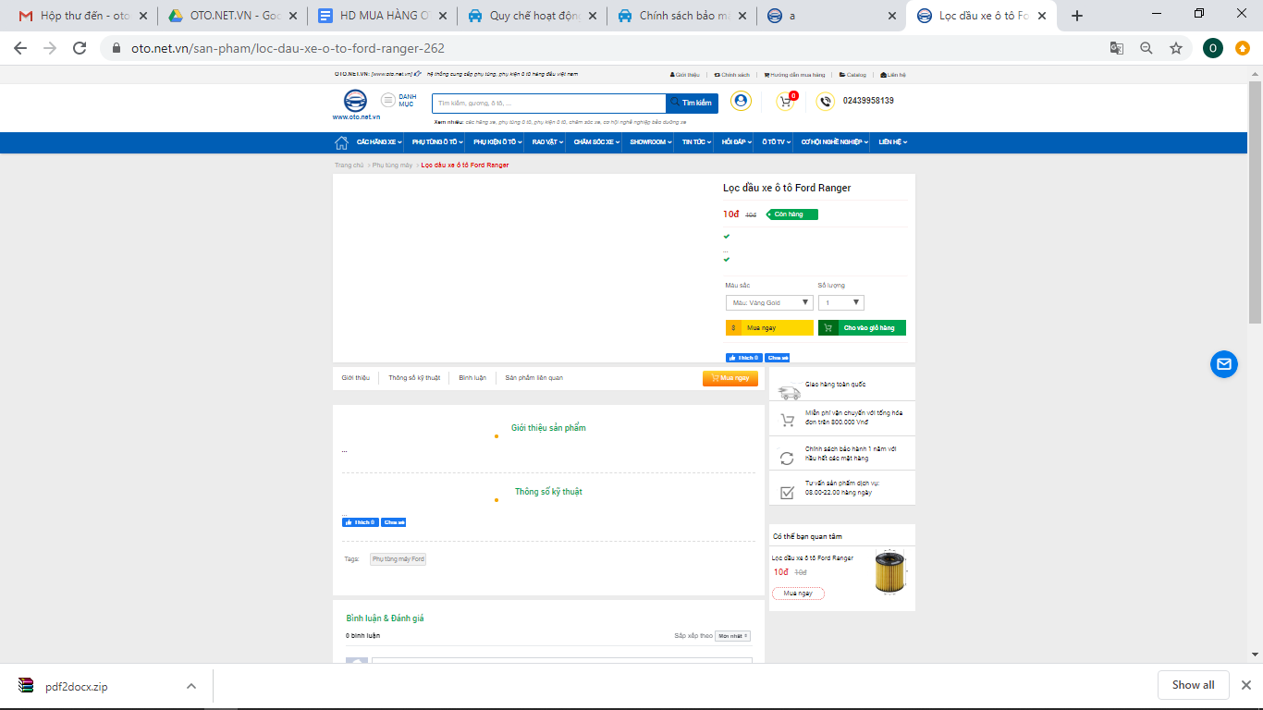Click the Hướng dẫn mua hàng top link

[794, 75]
